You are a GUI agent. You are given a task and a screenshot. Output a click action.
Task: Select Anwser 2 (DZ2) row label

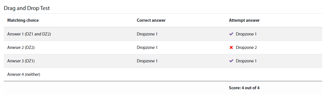[21, 47]
